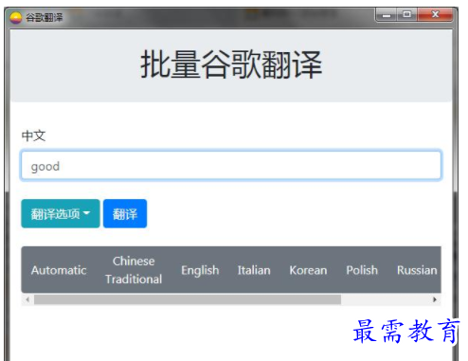Click the scrollbar right arrow
The height and width of the screenshot is (361, 468).
coord(435,299)
